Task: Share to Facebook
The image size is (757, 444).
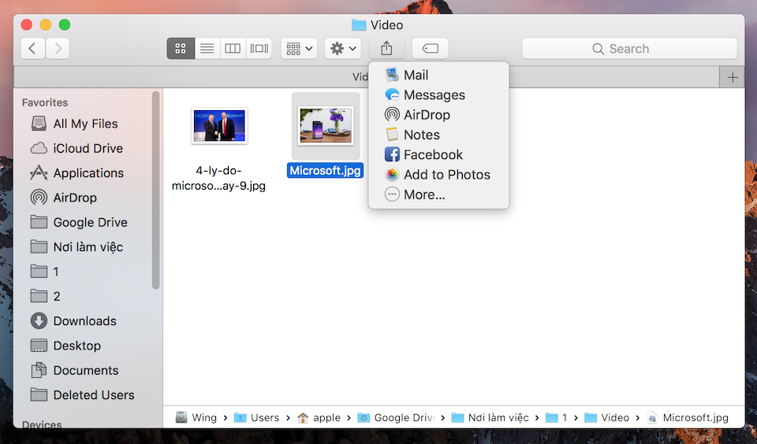Action: click(438, 155)
